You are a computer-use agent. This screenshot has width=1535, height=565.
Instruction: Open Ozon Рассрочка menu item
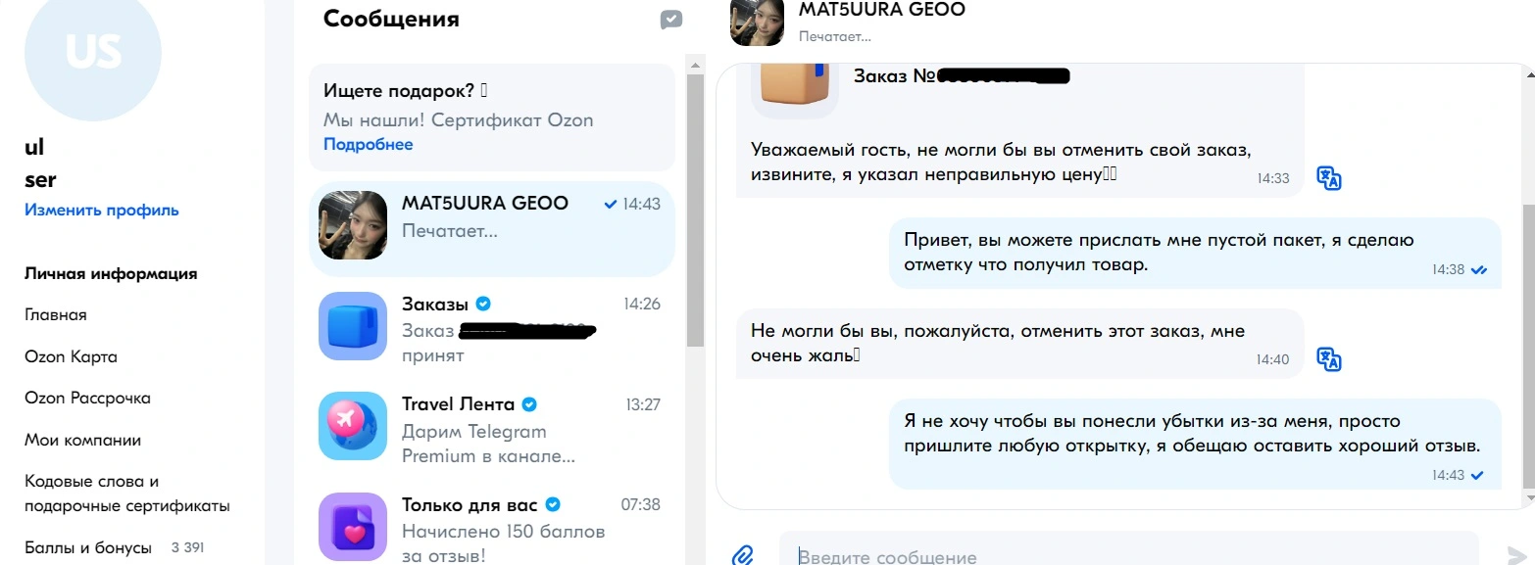pyautogui.click(x=87, y=399)
